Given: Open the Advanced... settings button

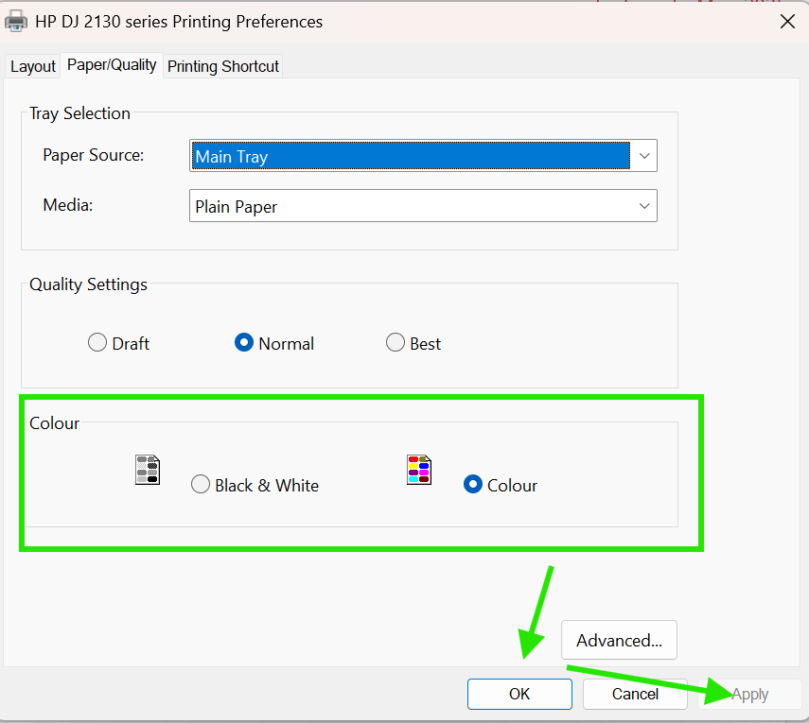Looking at the screenshot, I should pos(619,640).
